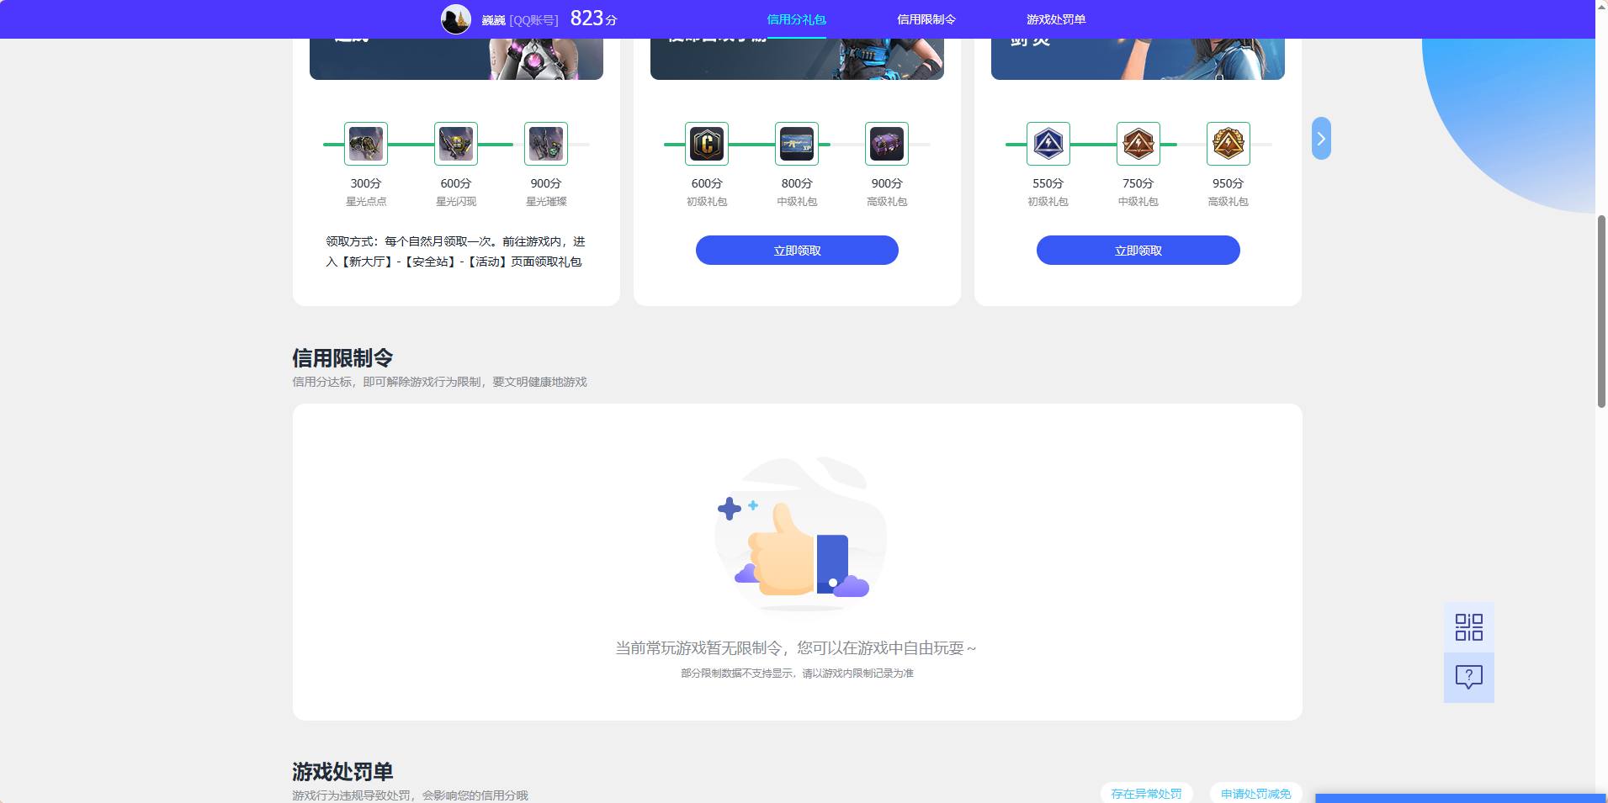Open the 存在异常处罚 link
This screenshot has width=1608, height=803.
(1146, 793)
